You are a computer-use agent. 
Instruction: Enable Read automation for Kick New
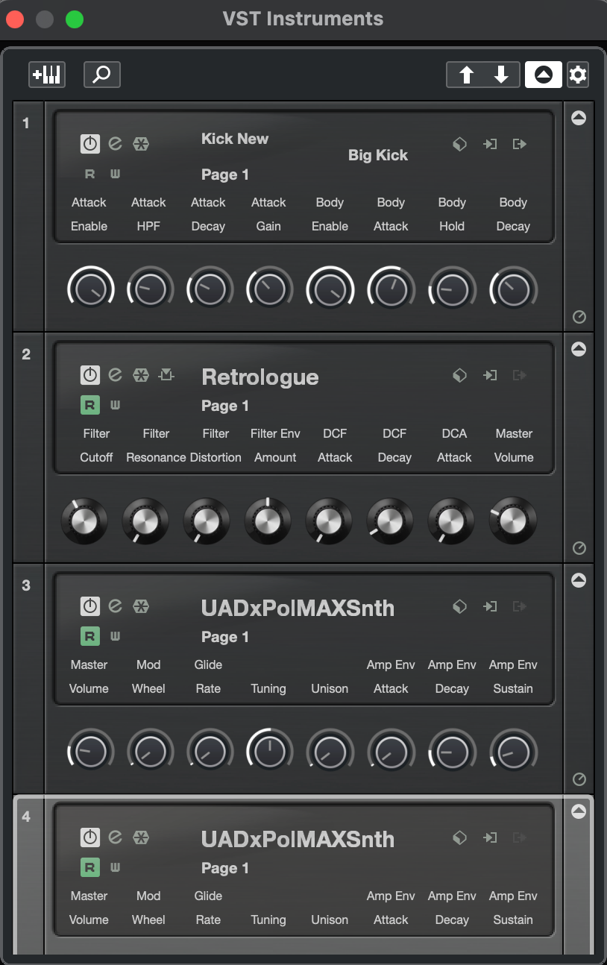90,174
